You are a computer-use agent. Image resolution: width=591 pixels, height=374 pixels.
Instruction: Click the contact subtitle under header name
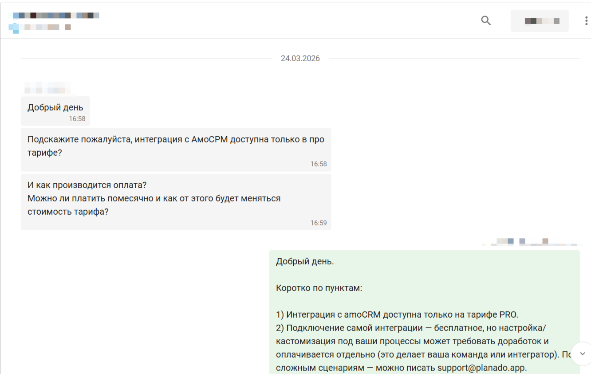click(40, 28)
